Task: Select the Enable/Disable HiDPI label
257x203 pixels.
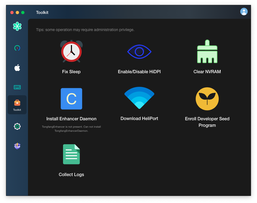Action: point(139,72)
